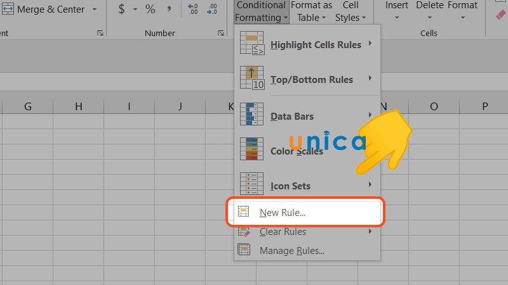Apply Accounting Number Format dollar icon
This screenshot has width=508, height=285.
121,9
